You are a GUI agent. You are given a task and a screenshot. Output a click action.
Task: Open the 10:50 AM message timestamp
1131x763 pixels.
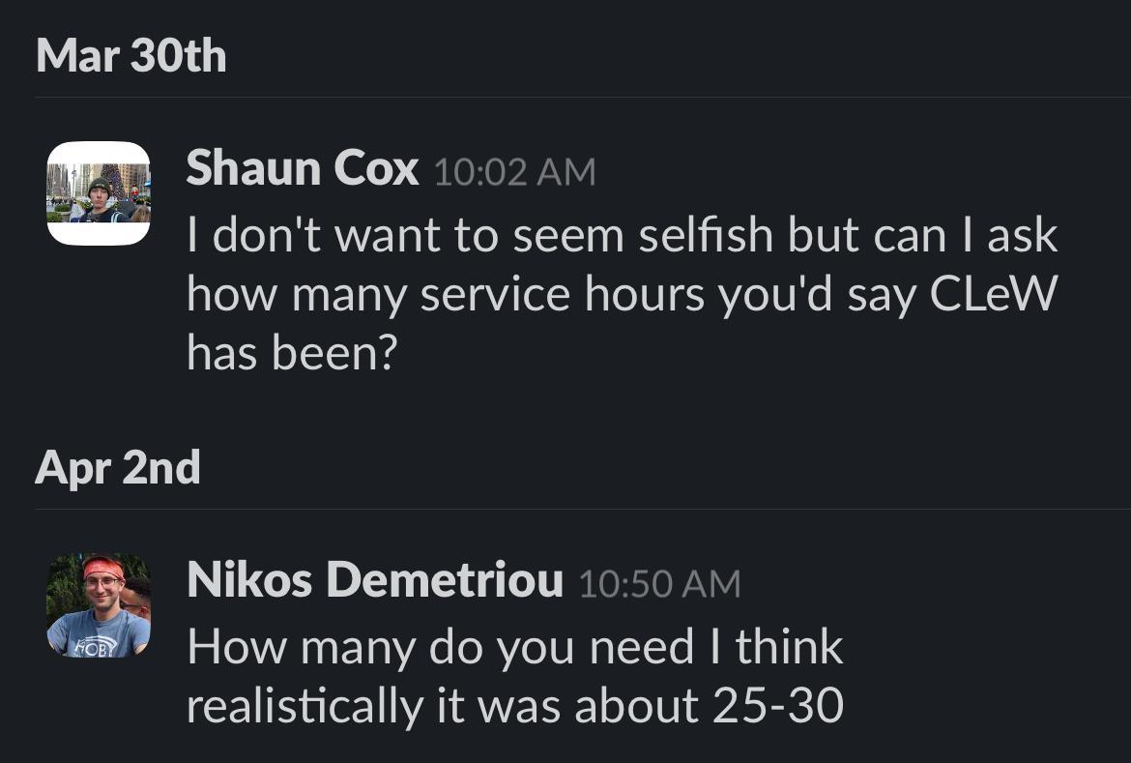659,584
